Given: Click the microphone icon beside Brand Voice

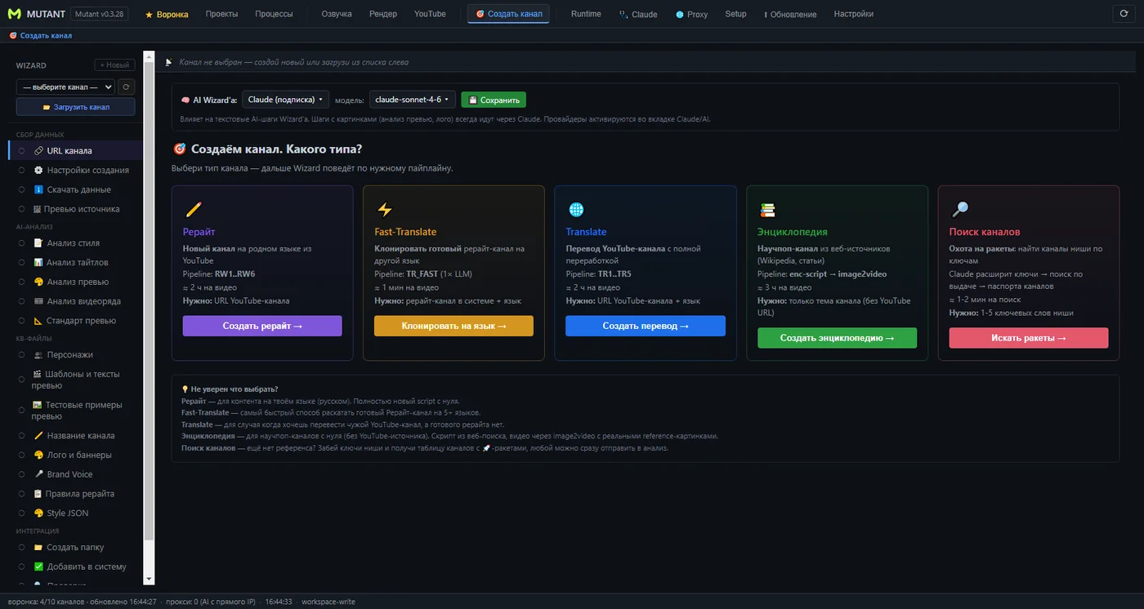Looking at the screenshot, I should (x=38, y=474).
